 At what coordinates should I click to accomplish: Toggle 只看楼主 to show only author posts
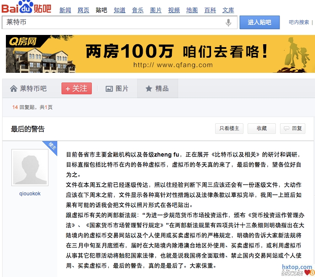(229, 128)
